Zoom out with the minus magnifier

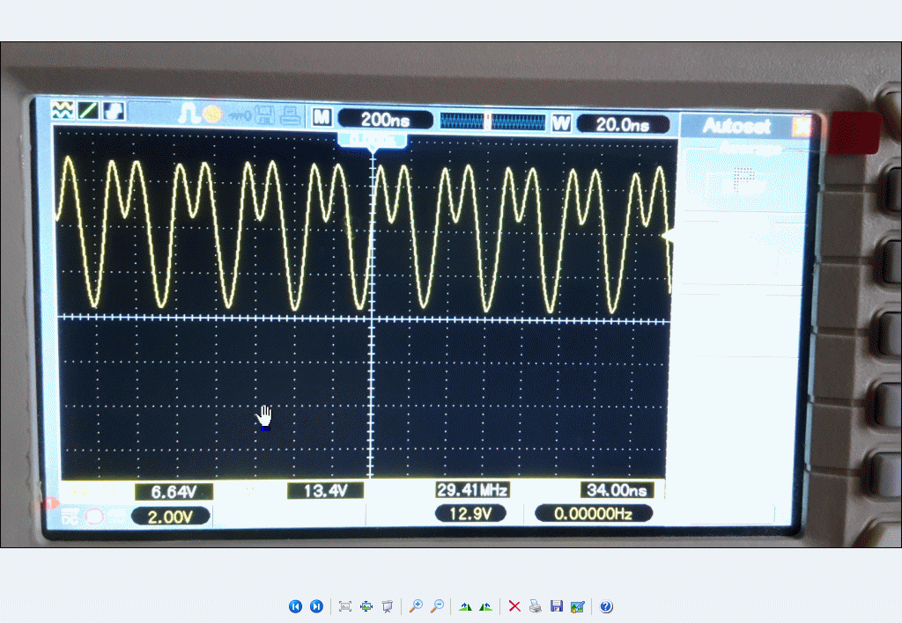point(437,606)
